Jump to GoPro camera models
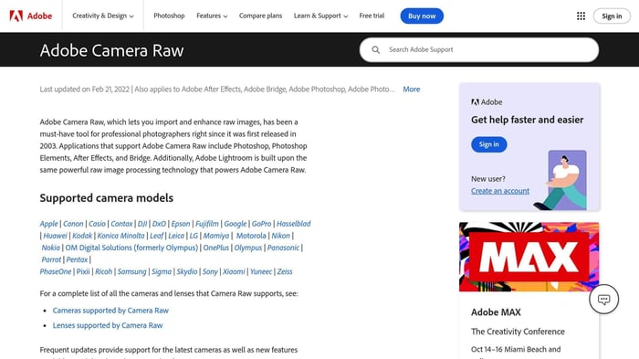Image resolution: width=639 pixels, height=359 pixels. pyautogui.click(x=261, y=224)
